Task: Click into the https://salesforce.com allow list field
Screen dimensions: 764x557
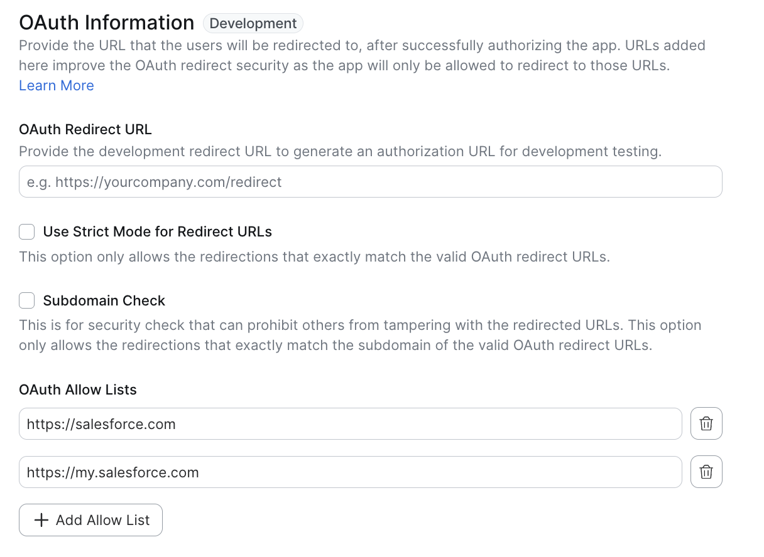Action: [x=350, y=424]
